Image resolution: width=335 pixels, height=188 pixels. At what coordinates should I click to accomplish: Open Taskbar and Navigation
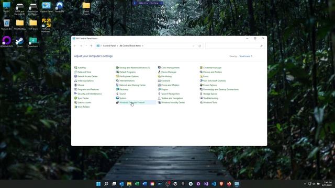[x=170, y=98]
